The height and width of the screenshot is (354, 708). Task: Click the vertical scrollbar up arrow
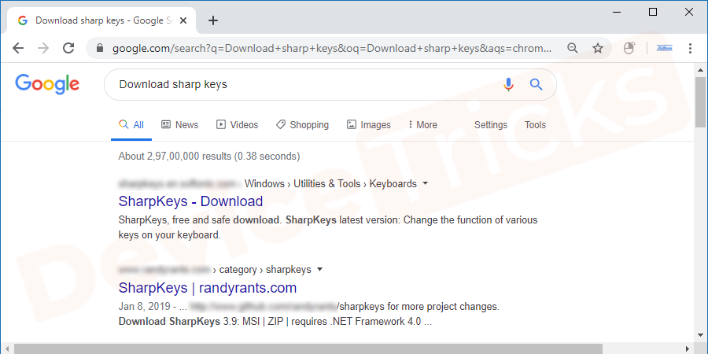[x=701, y=69]
